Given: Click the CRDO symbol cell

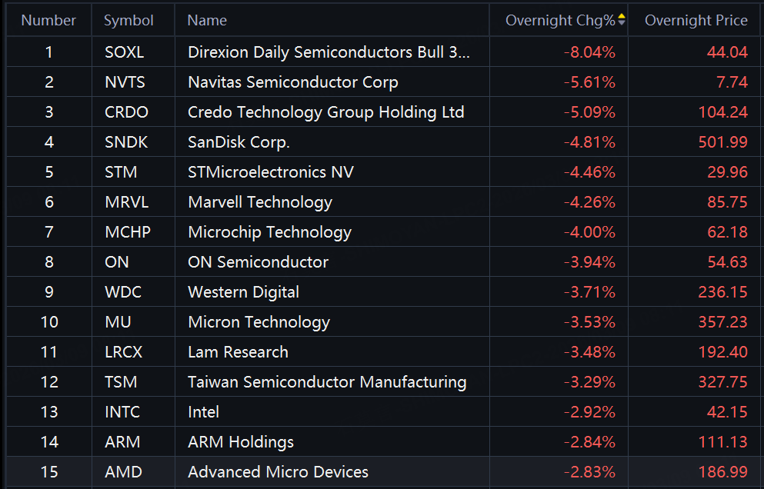Looking at the screenshot, I should pos(126,112).
